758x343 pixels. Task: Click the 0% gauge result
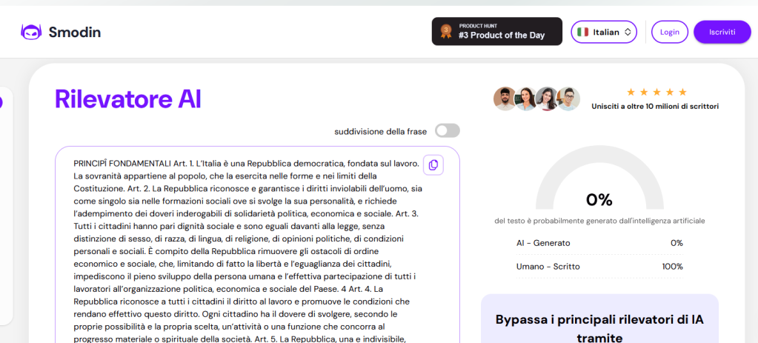click(599, 199)
